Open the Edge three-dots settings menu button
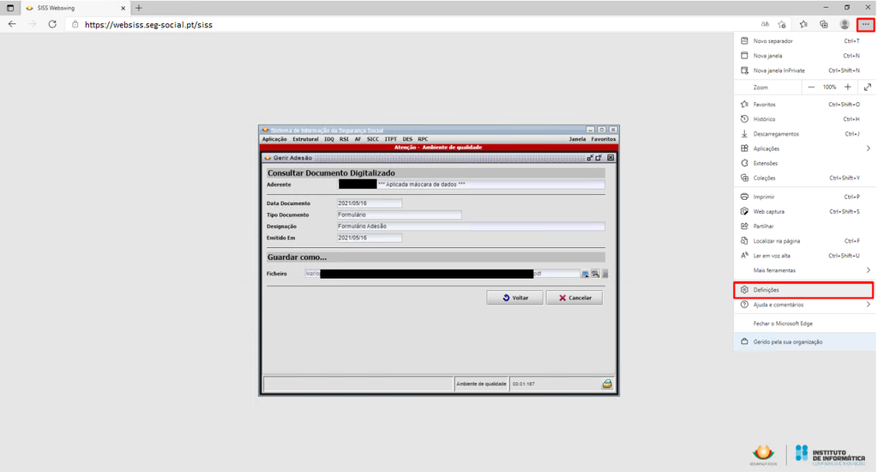Viewport: 878px width, 472px height. point(865,24)
